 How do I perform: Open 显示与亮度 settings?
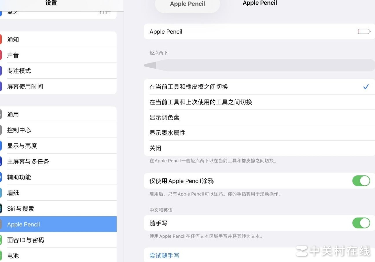coord(22,145)
